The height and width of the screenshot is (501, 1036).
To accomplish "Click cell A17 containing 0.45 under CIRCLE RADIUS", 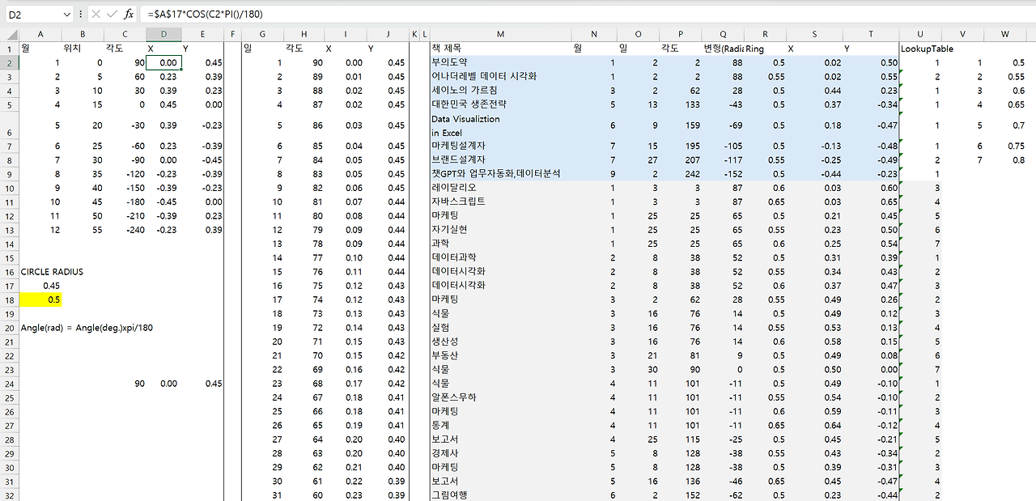I will coord(40,286).
